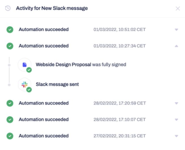Click the Slack logo icon
This screenshot has width=185, height=150.
click(x=25, y=85)
